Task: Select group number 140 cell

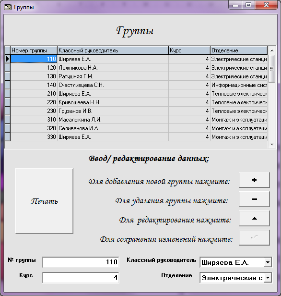Action: (34, 85)
